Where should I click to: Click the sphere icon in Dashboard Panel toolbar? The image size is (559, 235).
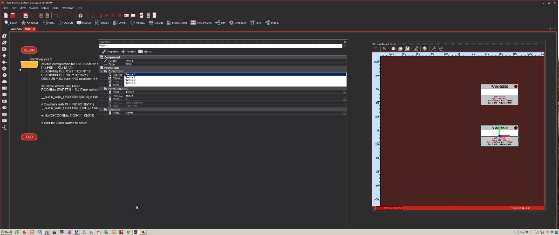tap(400, 48)
